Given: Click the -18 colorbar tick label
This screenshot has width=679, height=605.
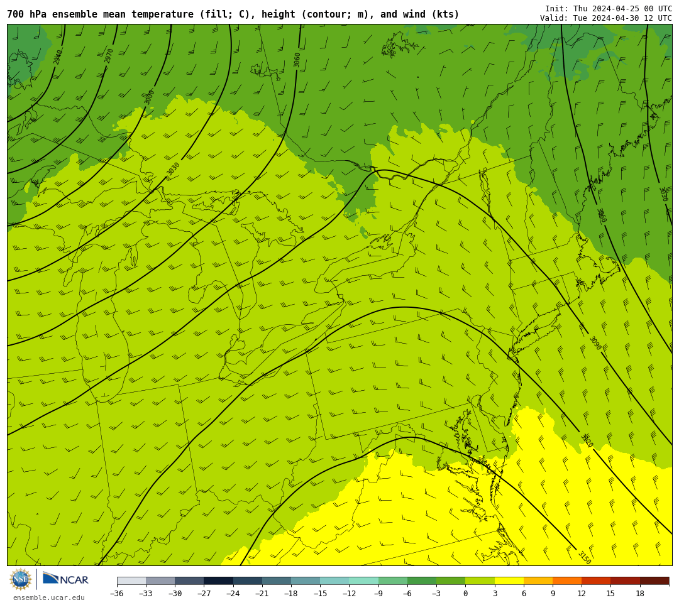Looking at the screenshot, I should pos(290,593).
